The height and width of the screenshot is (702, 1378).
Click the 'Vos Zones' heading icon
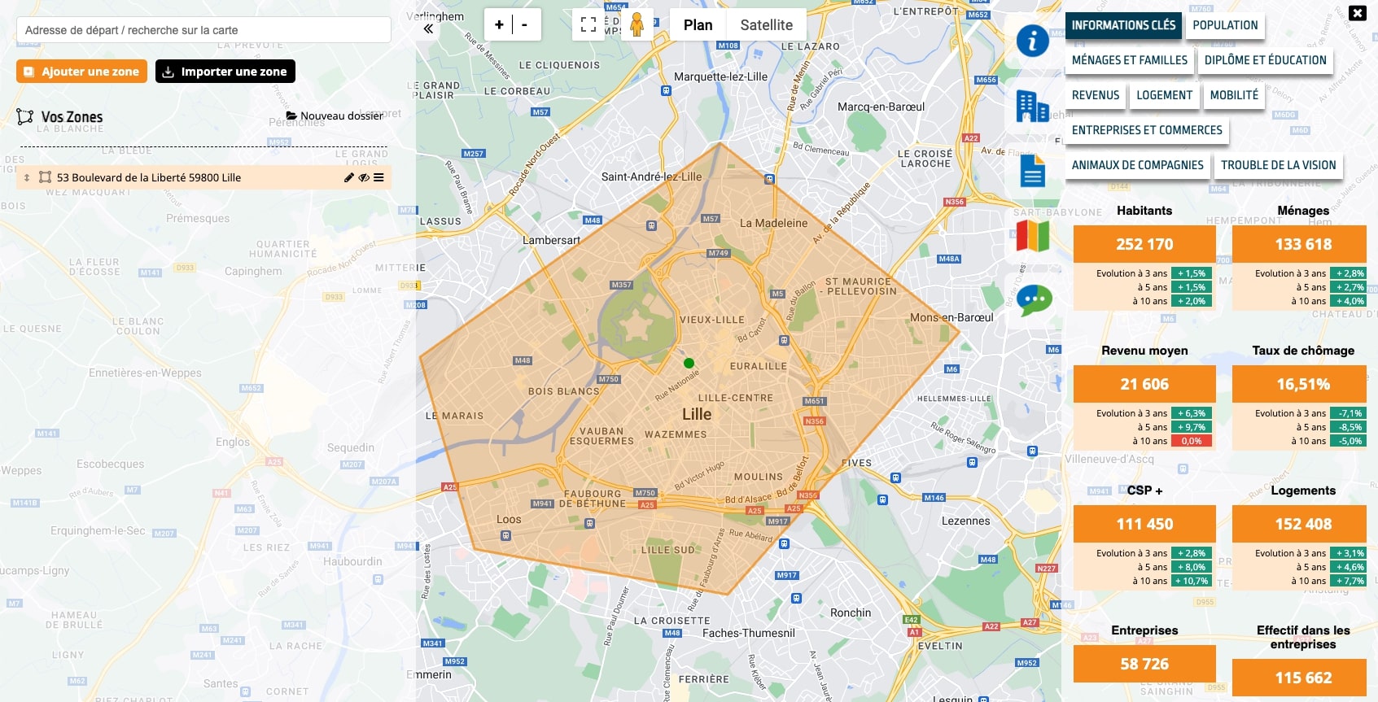(x=25, y=116)
